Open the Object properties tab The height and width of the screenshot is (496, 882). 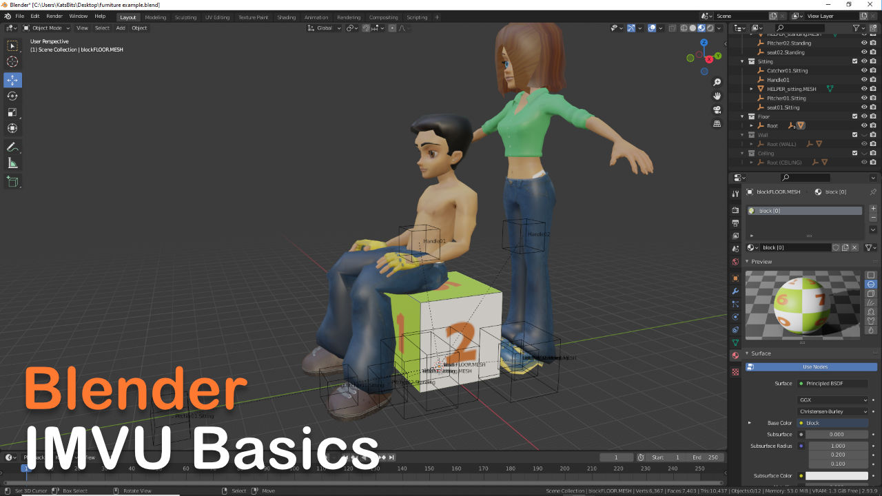pos(735,278)
